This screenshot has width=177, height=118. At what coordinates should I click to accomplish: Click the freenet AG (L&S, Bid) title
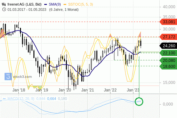pos(25,4)
